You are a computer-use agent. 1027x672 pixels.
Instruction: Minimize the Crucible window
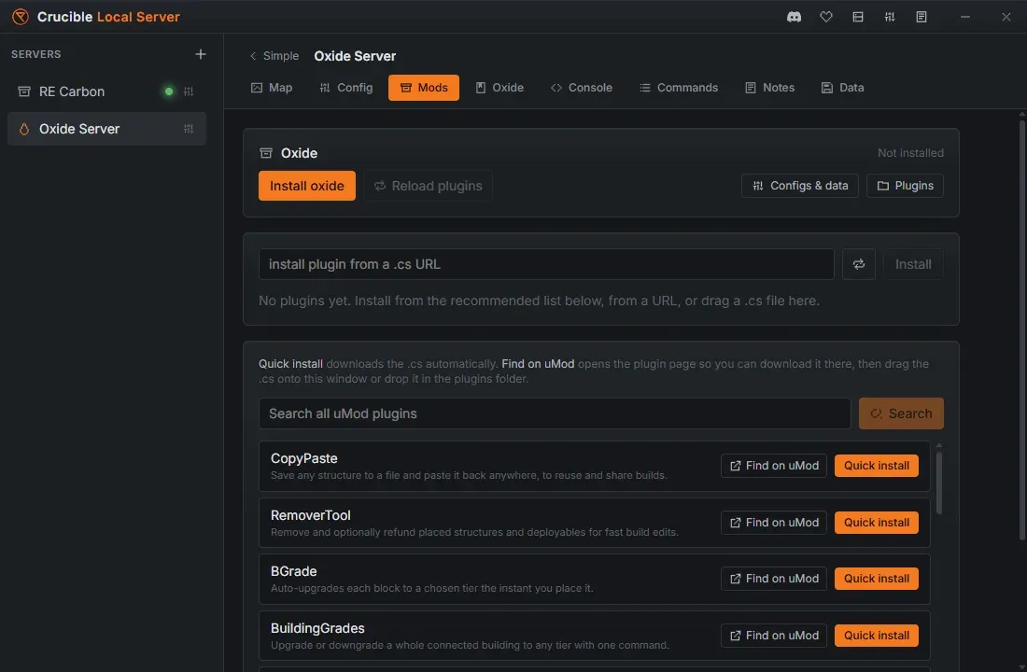(964, 17)
